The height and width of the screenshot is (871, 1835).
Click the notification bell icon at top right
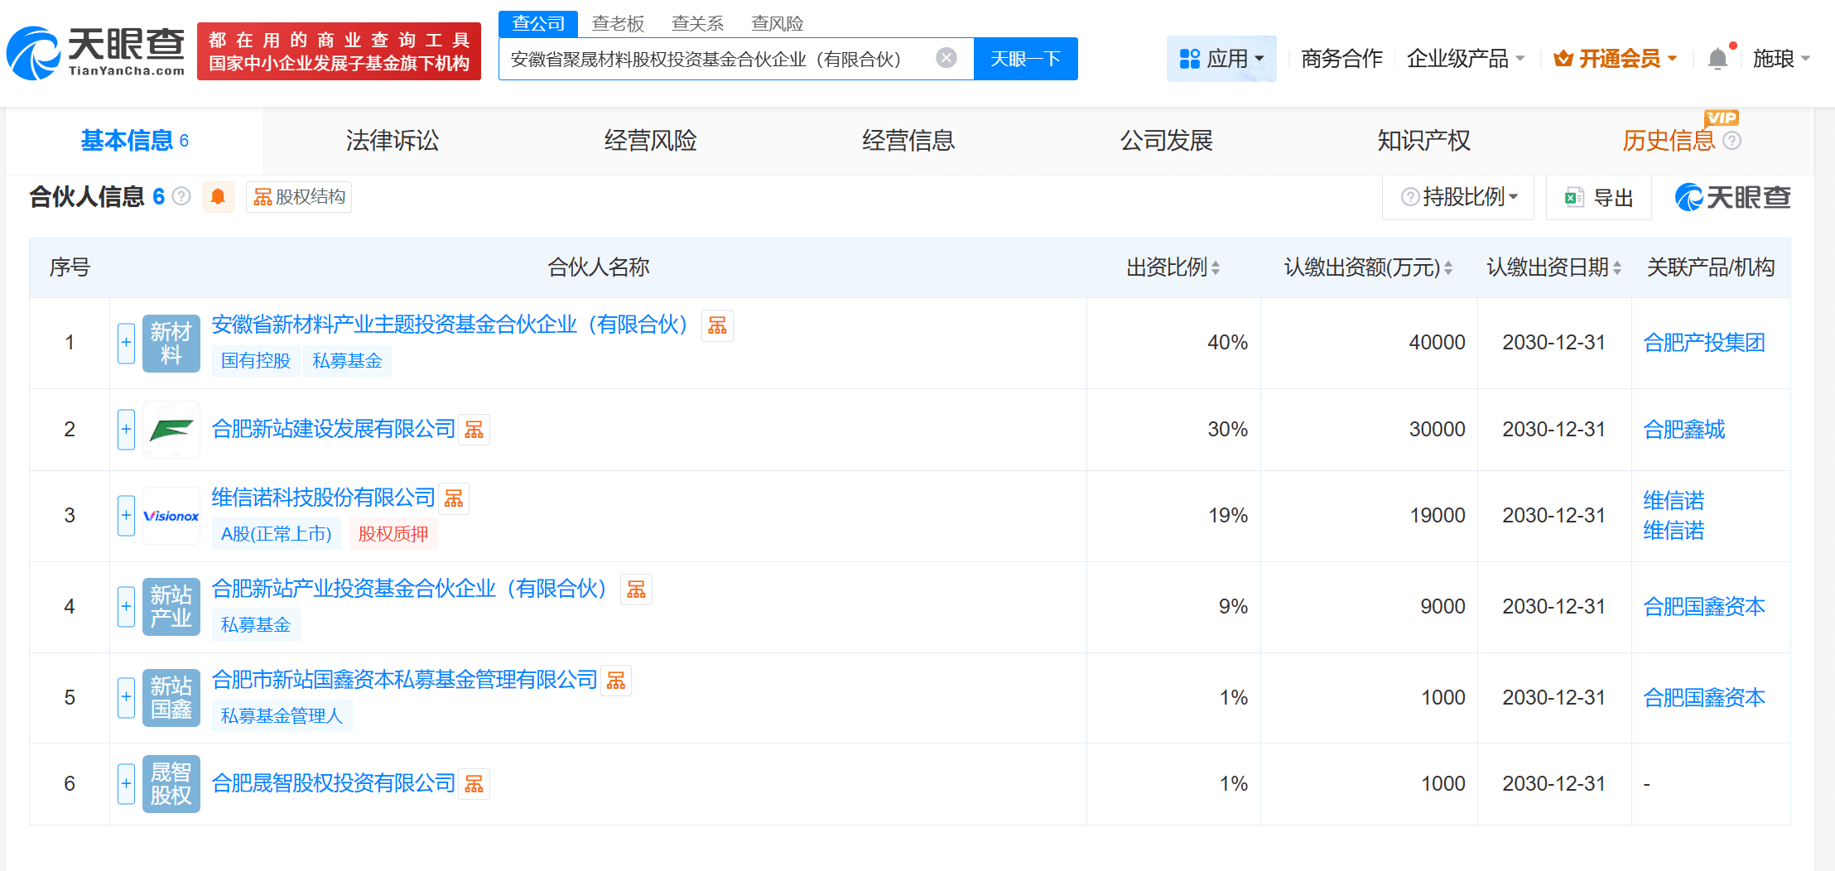(1718, 57)
